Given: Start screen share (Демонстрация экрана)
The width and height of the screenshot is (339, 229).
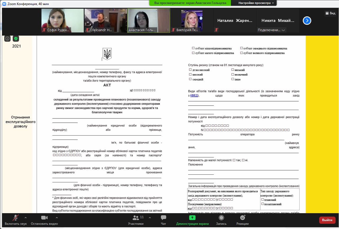Looking at the screenshot, I should pos(192,220).
